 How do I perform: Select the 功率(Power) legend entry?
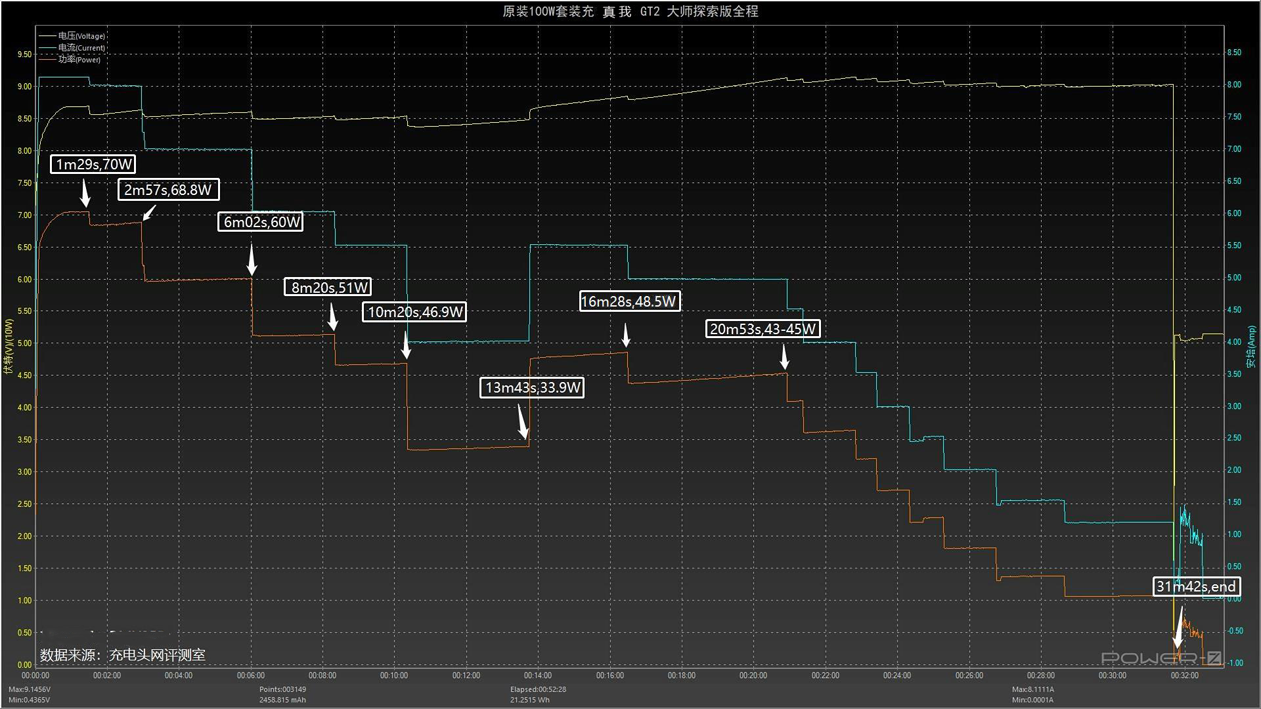coord(70,60)
